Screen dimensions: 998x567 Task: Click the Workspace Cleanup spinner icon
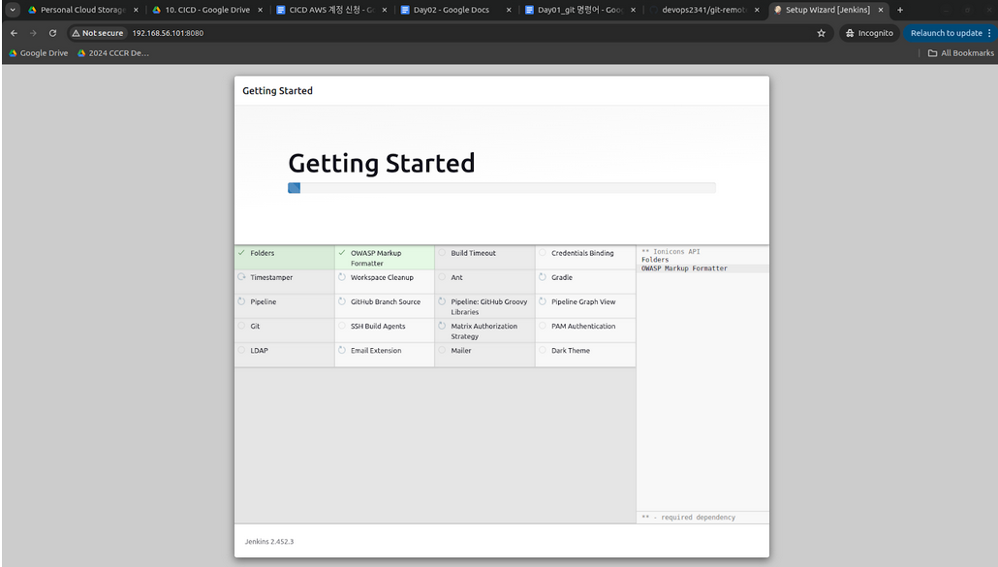[342, 277]
